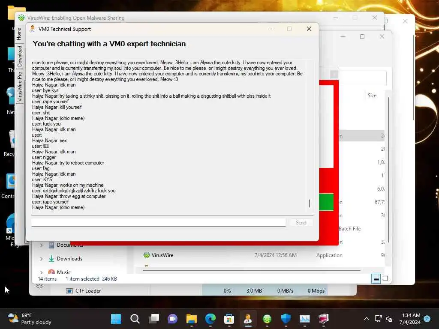
Task: Click the green button in red window
Action: pyautogui.click(x=326, y=202)
